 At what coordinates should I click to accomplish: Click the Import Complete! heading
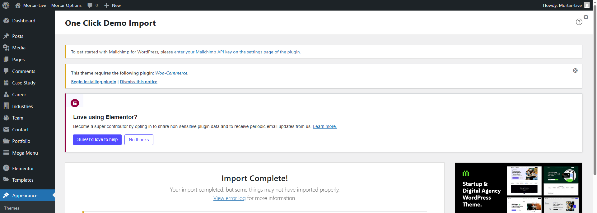254,178
